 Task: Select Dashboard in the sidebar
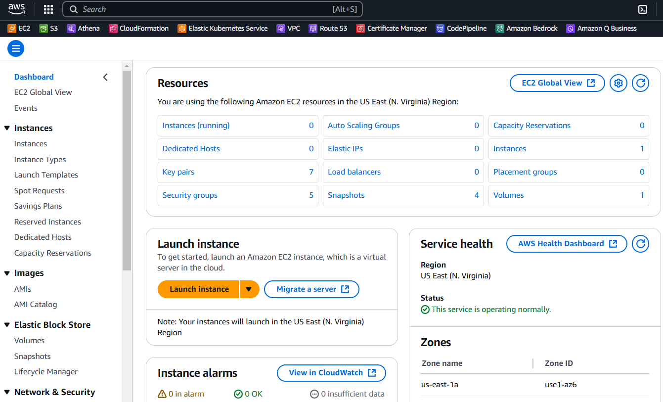tap(34, 77)
